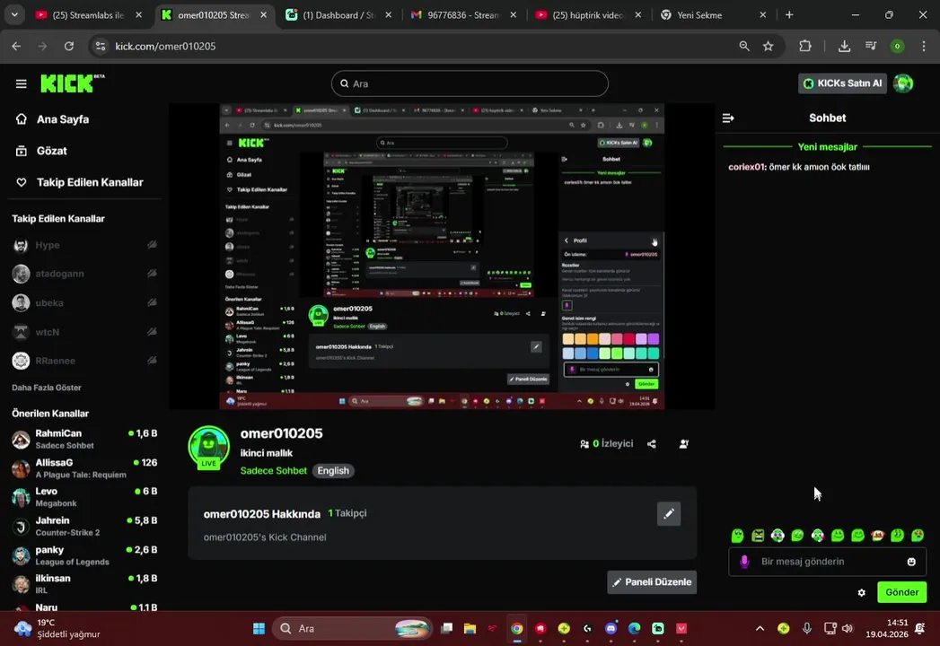Focus the Bir mesaj gönderin field
The height and width of the screenshot is (646, 940).
(827, 562)
